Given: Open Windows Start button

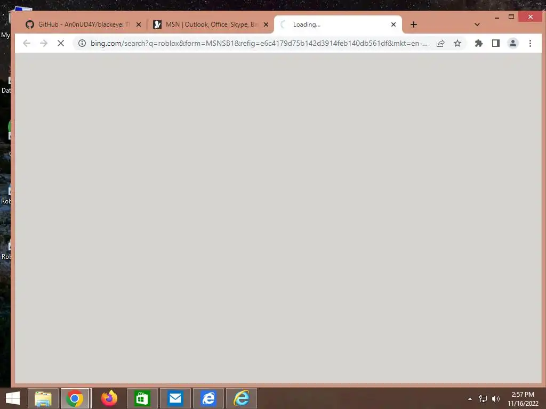Looking at the screenshot, I should click(13, 398).
